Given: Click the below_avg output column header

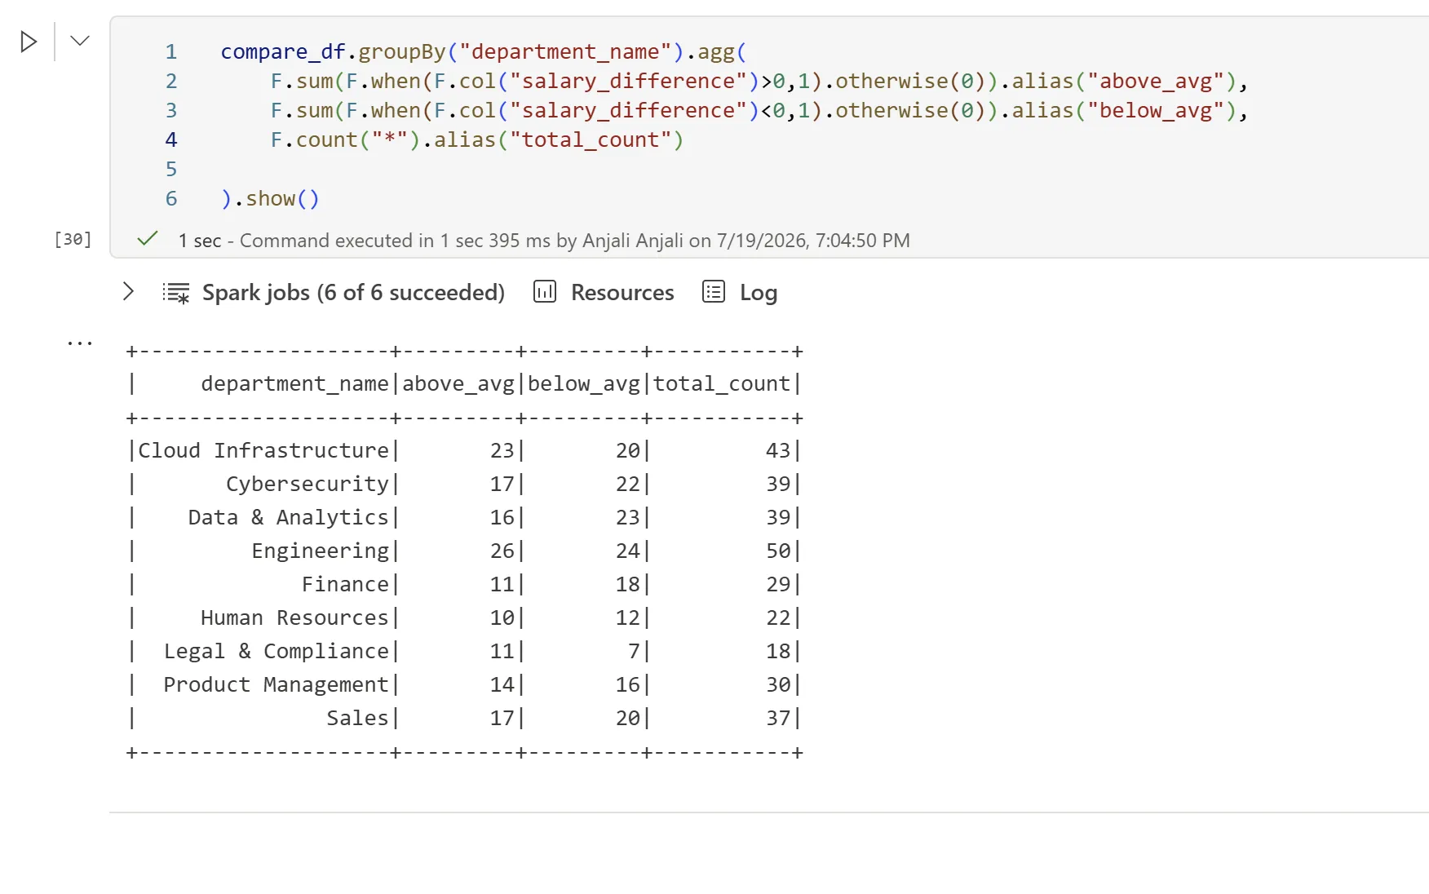Looking at the screenshot, I should (584, 383).
